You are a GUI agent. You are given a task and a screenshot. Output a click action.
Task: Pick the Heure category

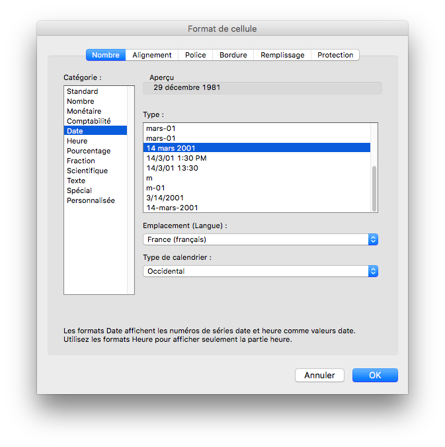click(x=77, y=141)
